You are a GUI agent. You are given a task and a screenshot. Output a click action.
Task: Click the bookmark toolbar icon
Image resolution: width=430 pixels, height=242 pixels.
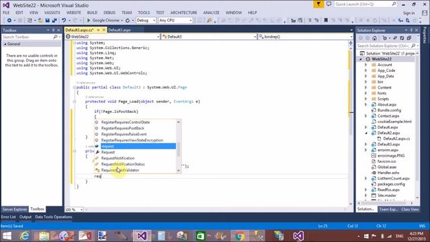pos(326,20)
